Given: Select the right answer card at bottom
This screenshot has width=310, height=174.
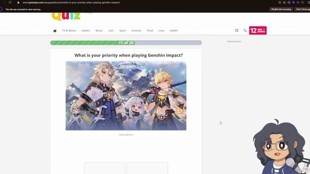Looking at the screenshot, I should click(147, 168).
